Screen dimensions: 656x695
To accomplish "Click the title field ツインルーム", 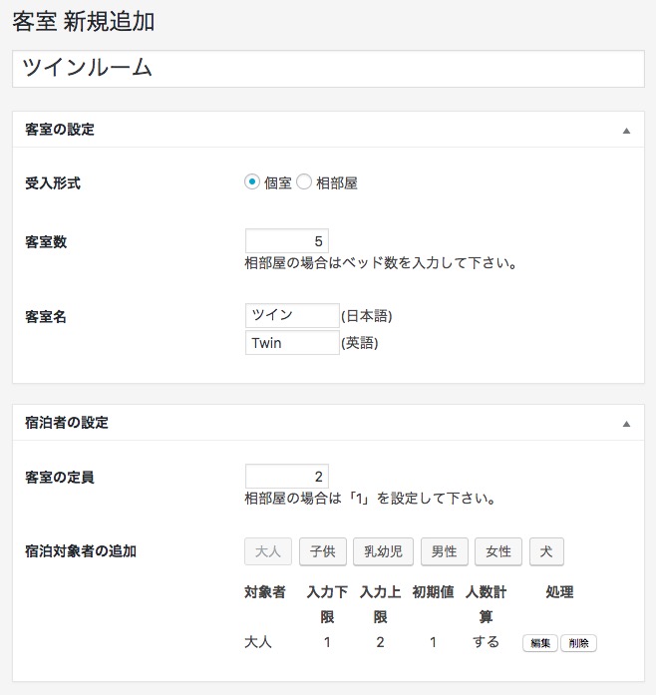I will click(328, 69).
